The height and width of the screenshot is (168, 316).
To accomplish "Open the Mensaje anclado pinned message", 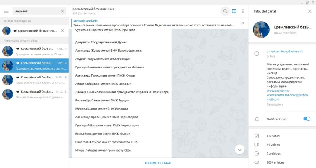I will coord(153,23).
